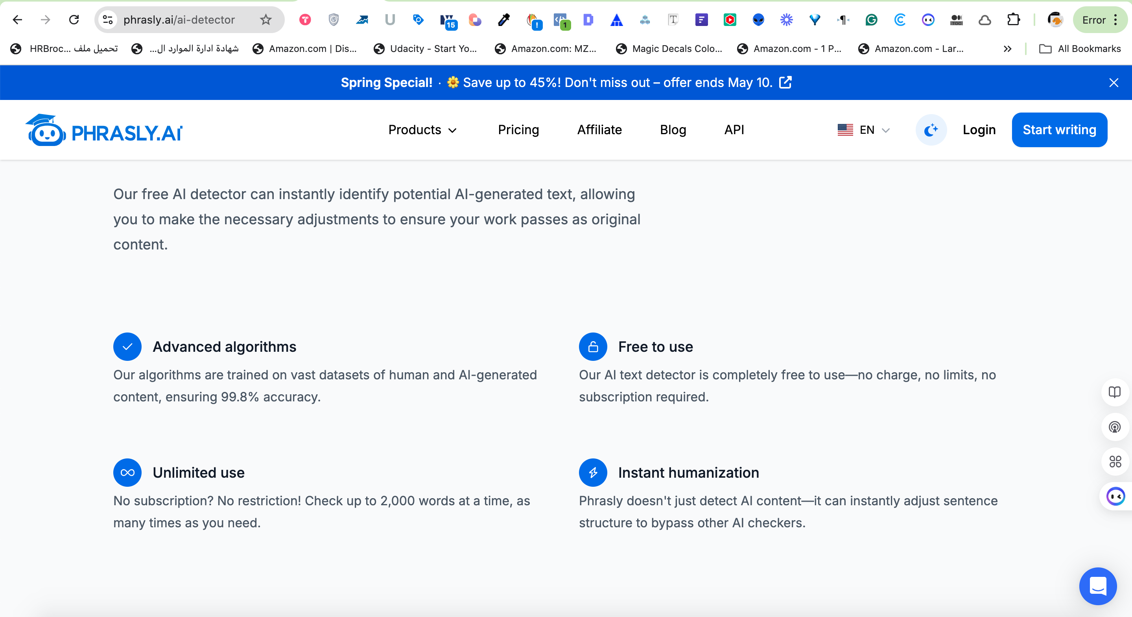Image resolution: width=1132 pixels, height=617 pixels.
Task: Open the Grammarly extension icon
Action: (x=871, y=20)
